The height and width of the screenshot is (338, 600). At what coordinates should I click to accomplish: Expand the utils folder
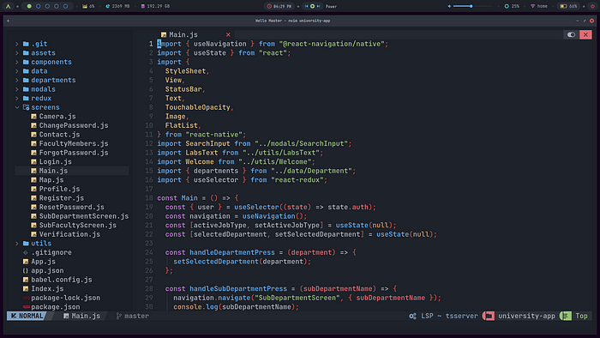17,244
